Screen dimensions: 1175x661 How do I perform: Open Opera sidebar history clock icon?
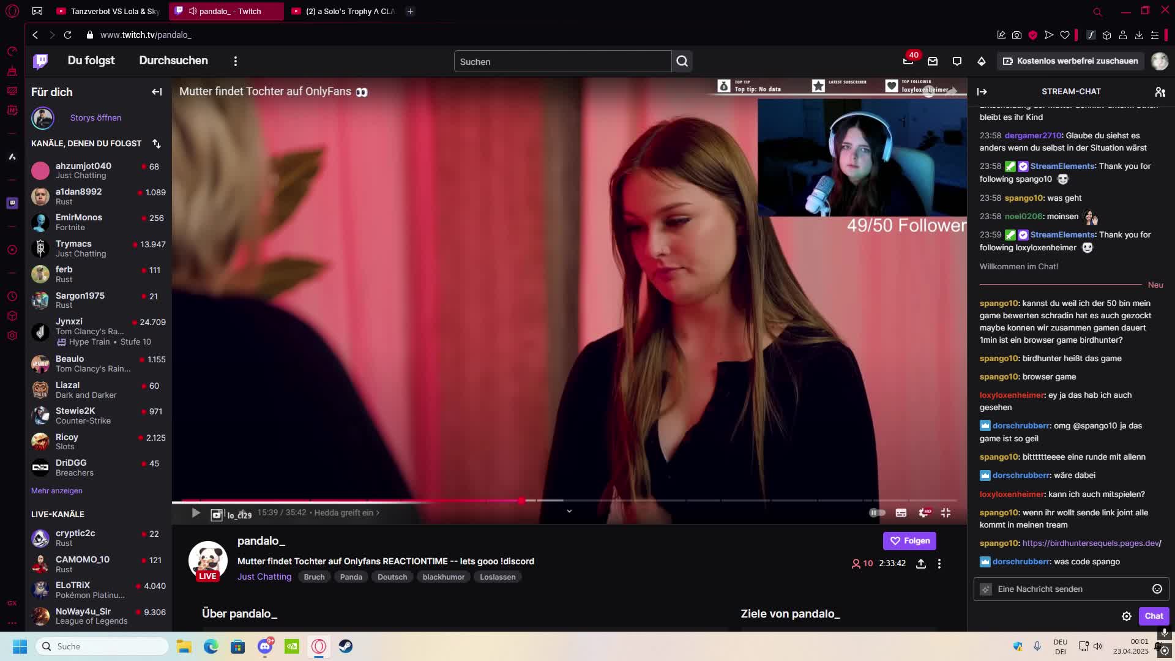pyautogui.click(x=12, y=297)
